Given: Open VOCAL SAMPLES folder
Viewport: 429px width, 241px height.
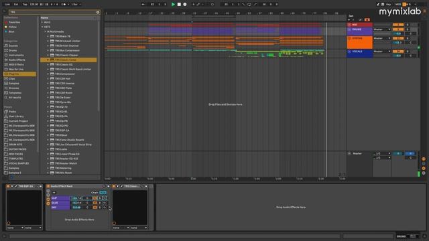Looking at the screenshot, I should tap(19, 163).
